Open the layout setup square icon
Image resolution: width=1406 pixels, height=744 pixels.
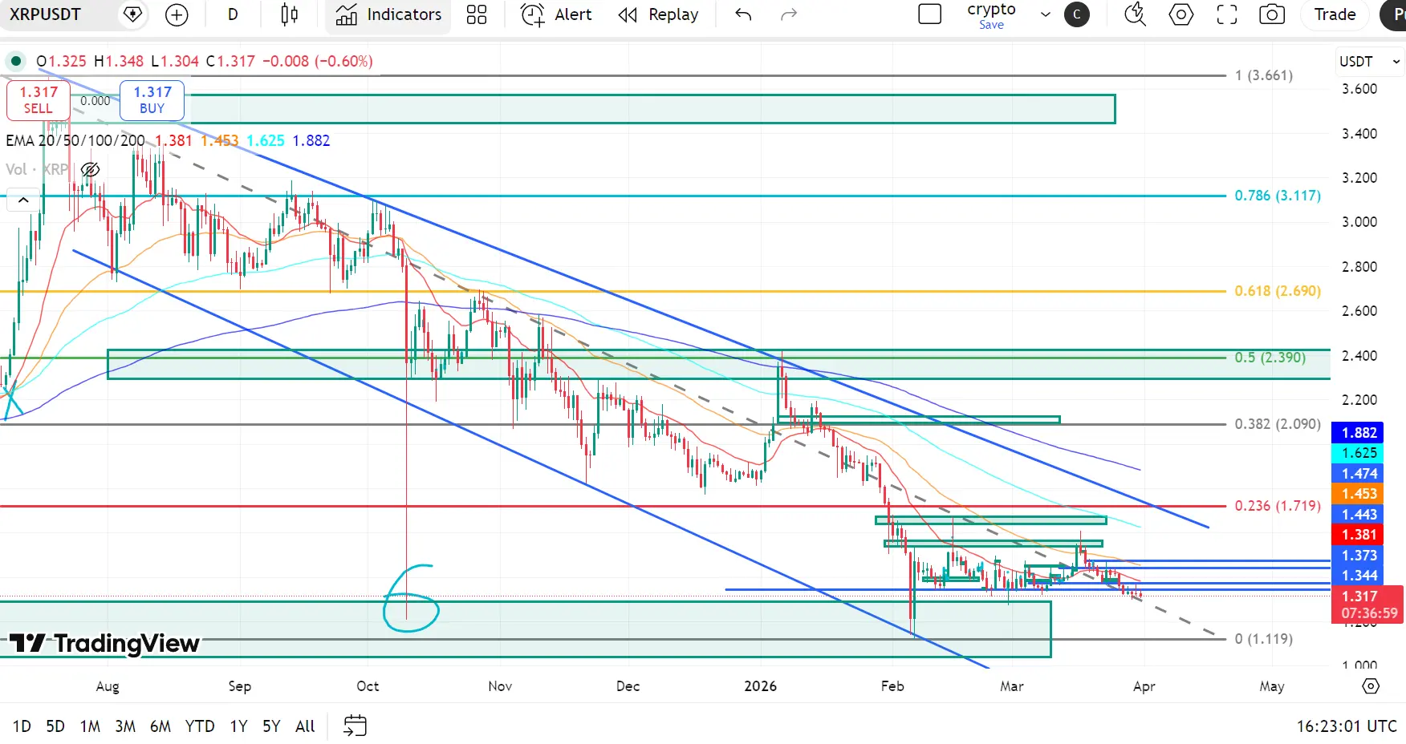(x=929, y=14)
